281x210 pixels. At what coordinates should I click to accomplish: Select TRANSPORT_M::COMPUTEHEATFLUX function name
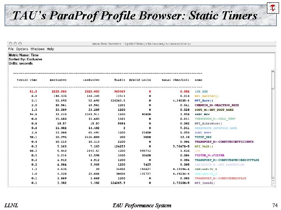tap(221, 178)
